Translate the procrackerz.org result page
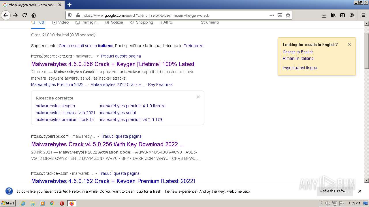This screenshot has height=207, width=369. coord(121,56)
